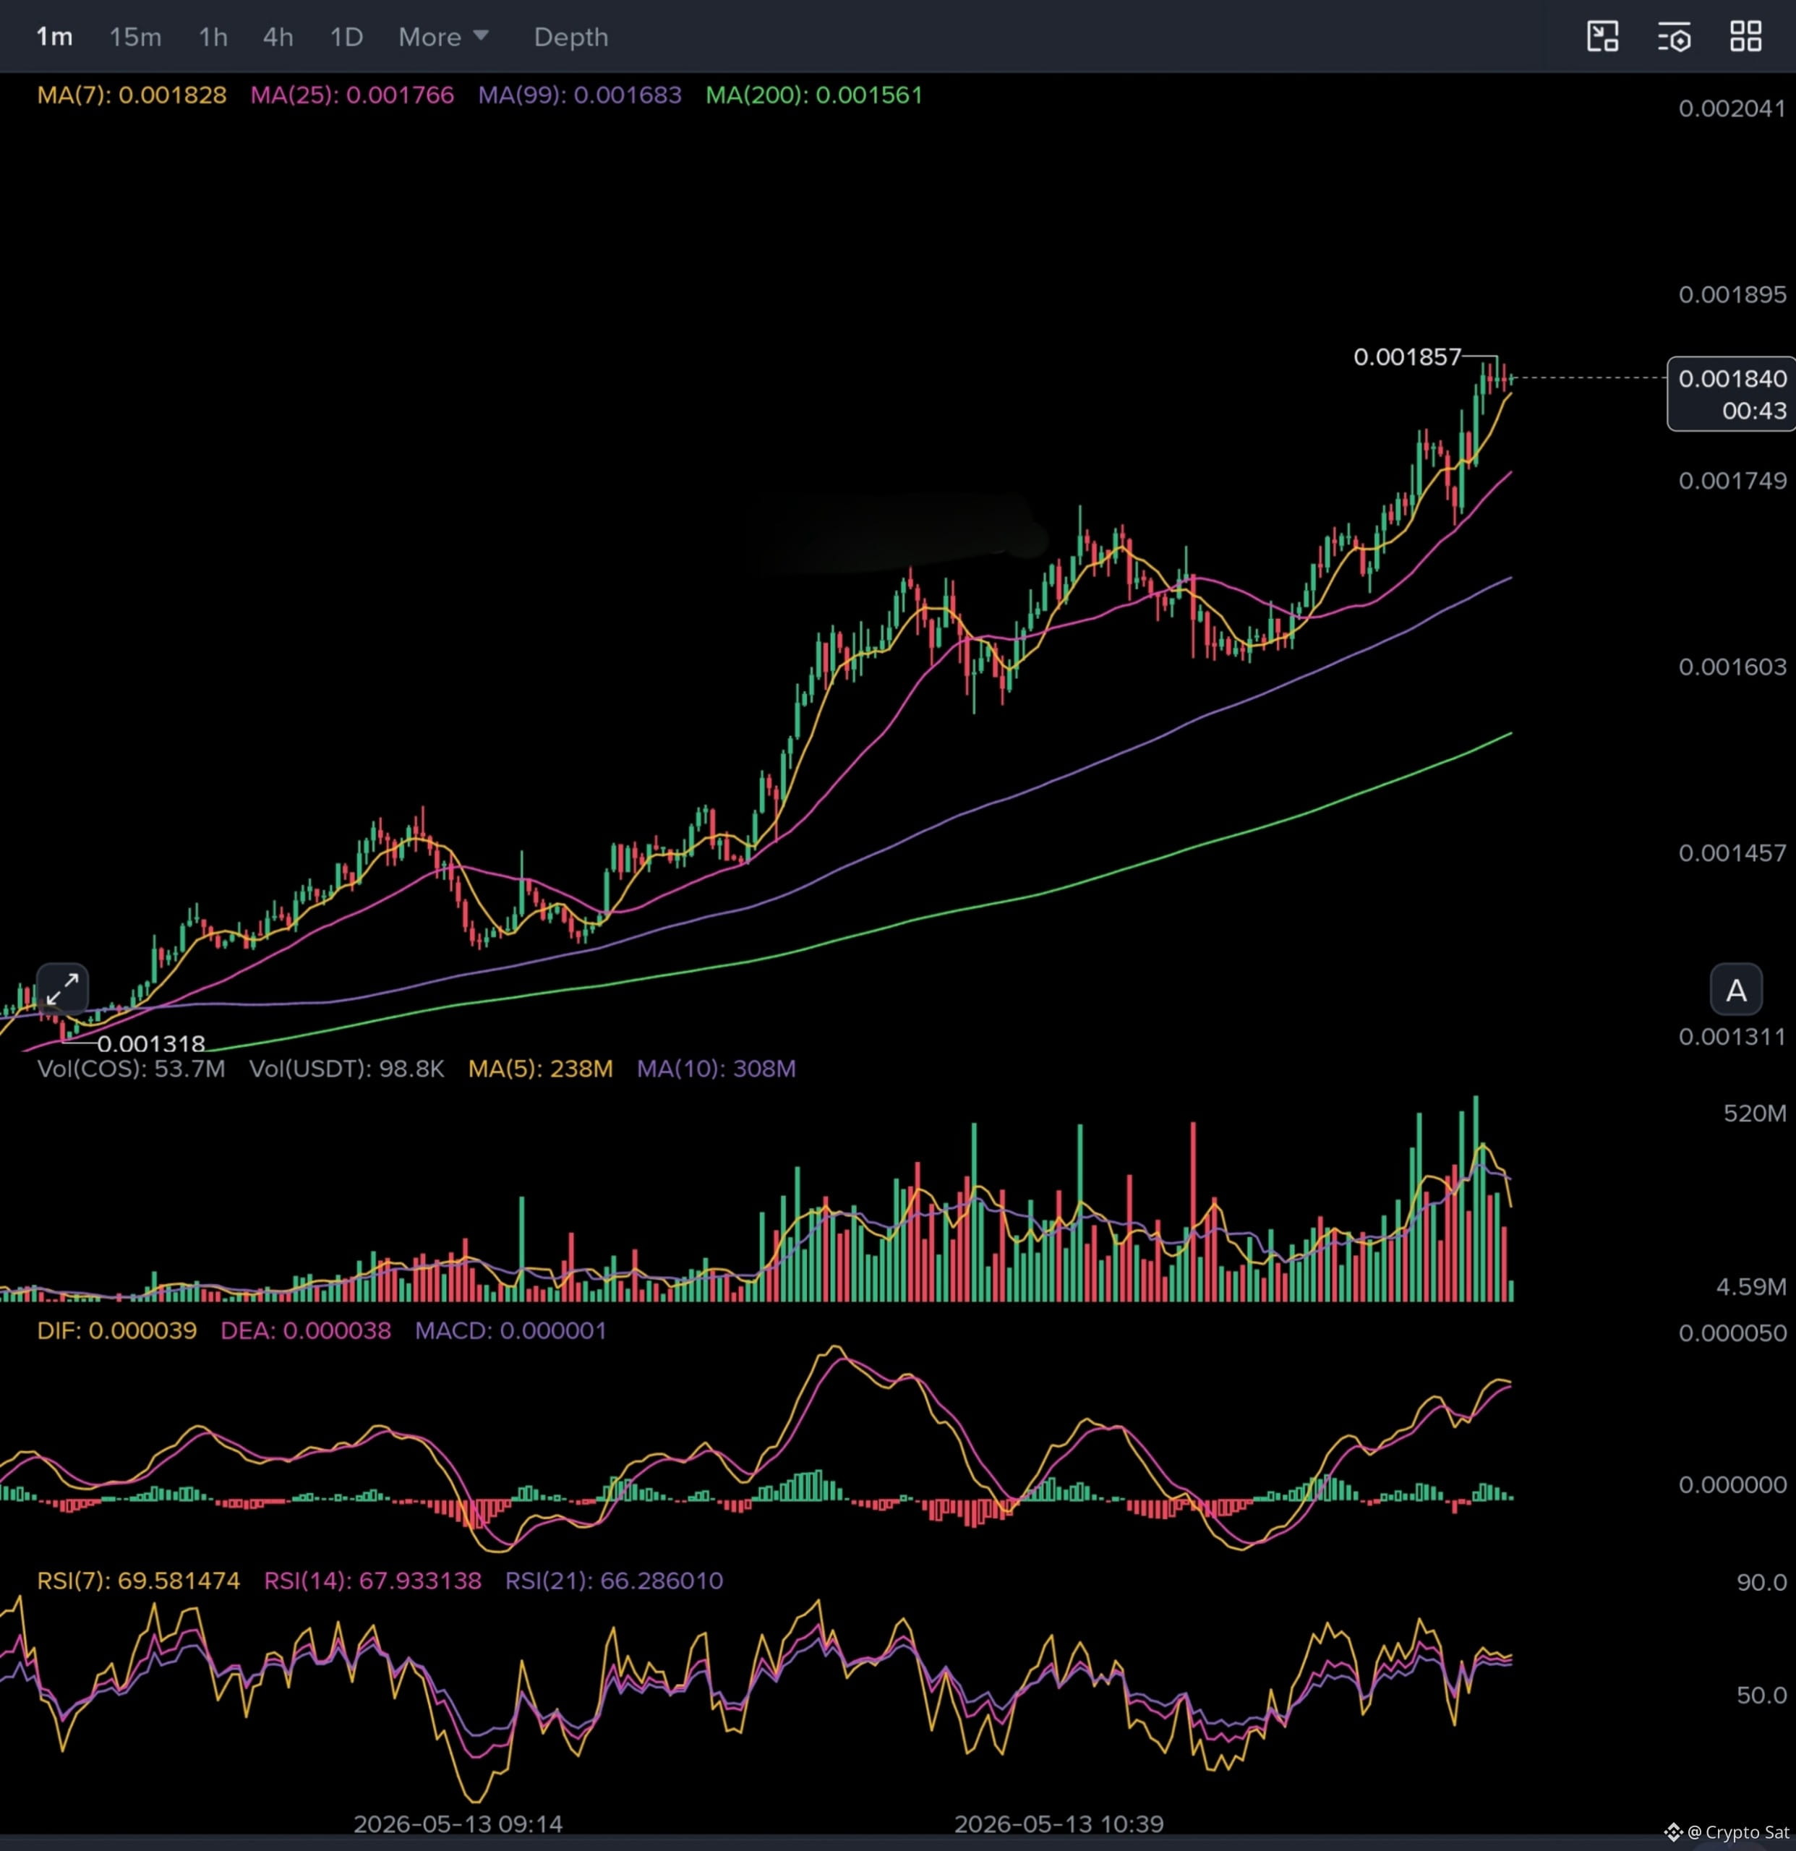Click the RSI(7): 69.581474 label
The image size is (1796, 1851).
(x=138, y=1581)
